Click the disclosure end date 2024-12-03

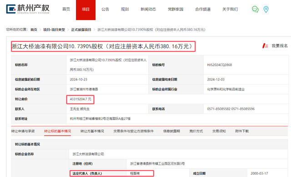click(x=216, y=80)
